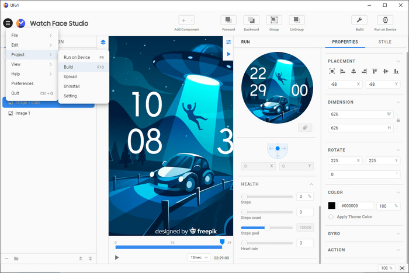
Task: Click the black color swatch
Action: tap(332, 206)
